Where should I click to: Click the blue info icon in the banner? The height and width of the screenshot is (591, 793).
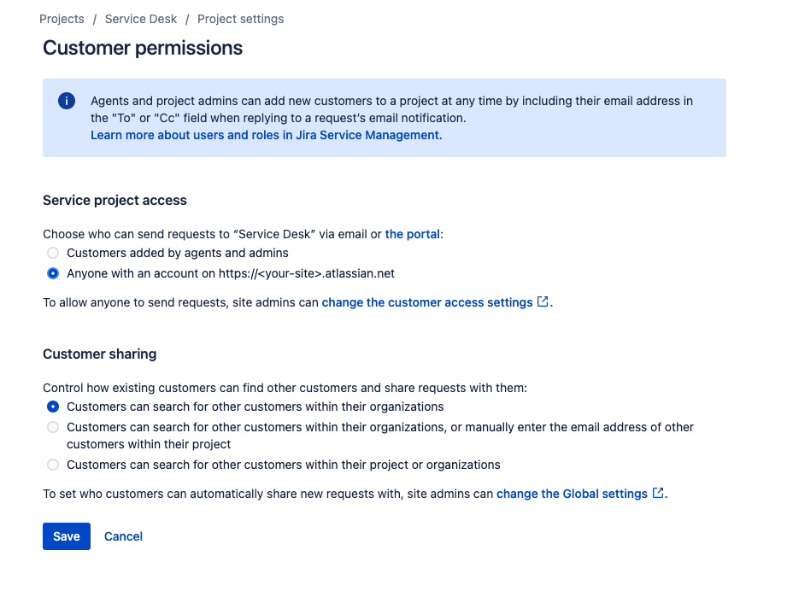pyautogui.click(x=67, y=101)
